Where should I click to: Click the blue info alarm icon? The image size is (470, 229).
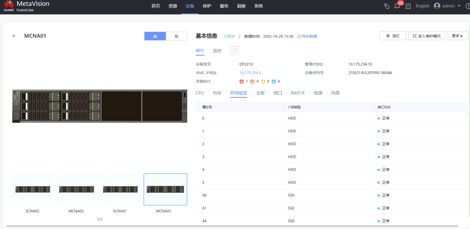click(273, 81)
